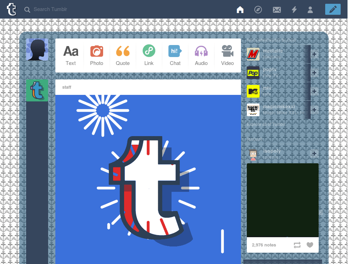Open the Explore compass icon

click(258, 10)
